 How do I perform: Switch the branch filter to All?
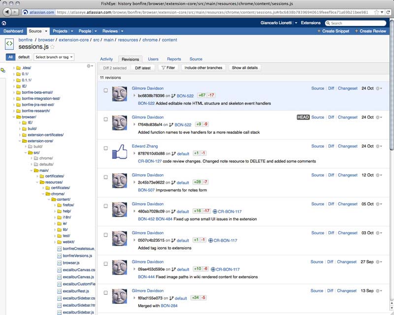click(10, 57)
